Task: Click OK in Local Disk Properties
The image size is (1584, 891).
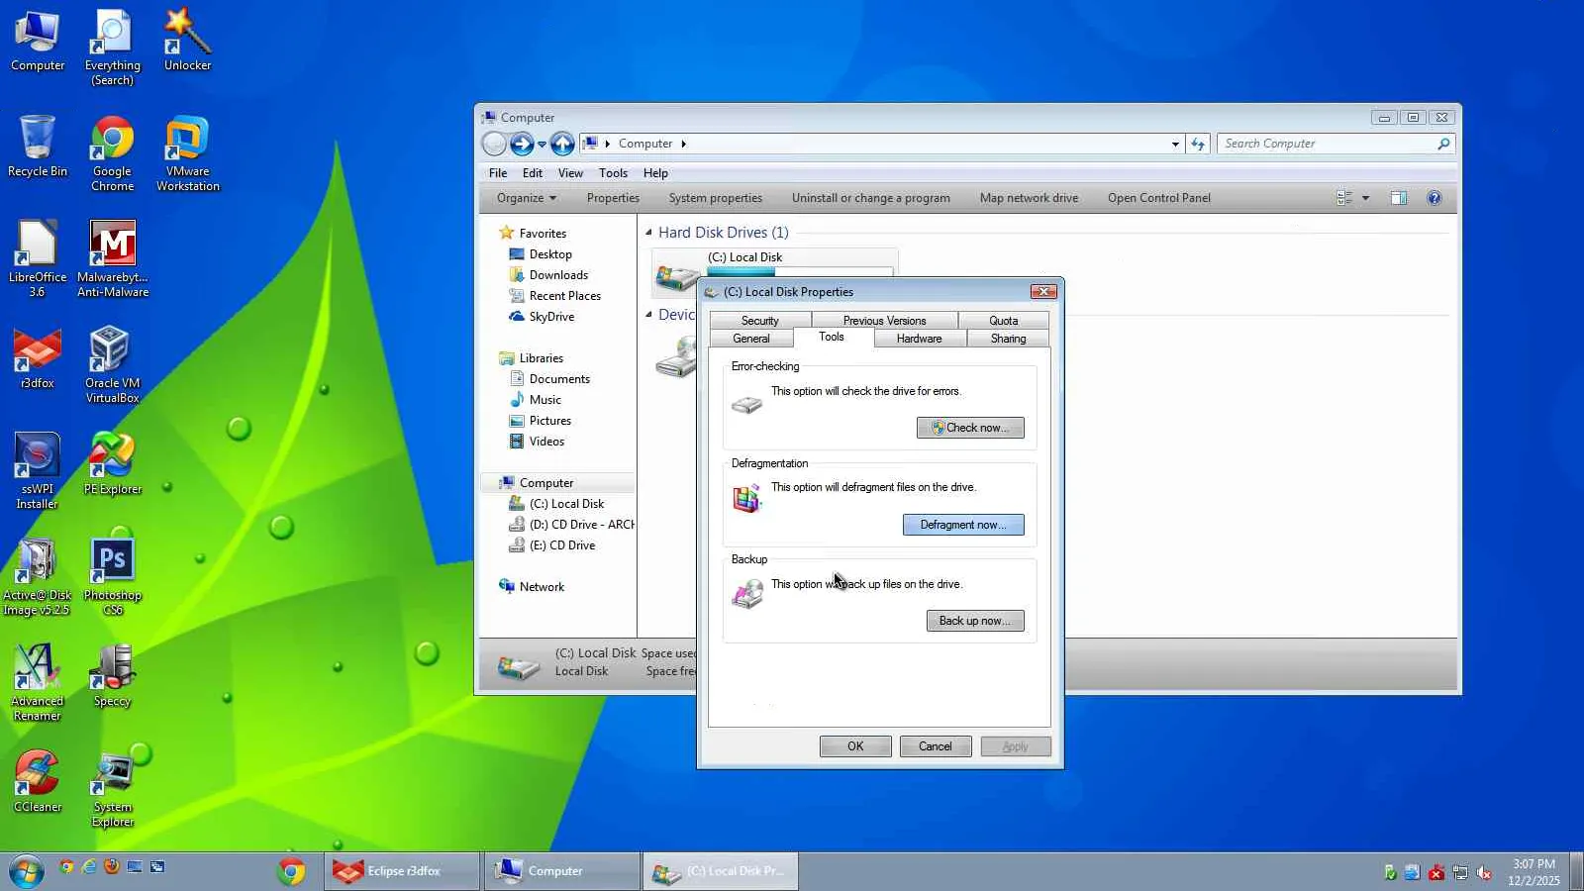Action: [x=855, y=746]
